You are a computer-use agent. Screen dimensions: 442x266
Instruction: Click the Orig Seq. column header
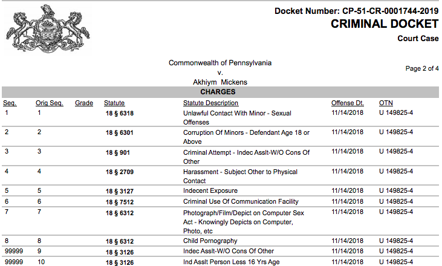click(50, 103)
